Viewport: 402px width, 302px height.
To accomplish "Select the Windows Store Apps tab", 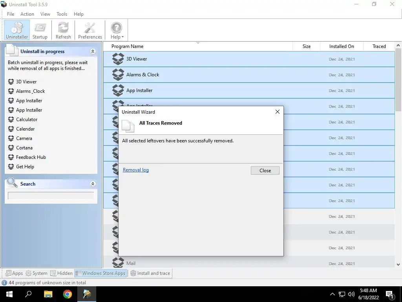I will [x=100, y=273].
